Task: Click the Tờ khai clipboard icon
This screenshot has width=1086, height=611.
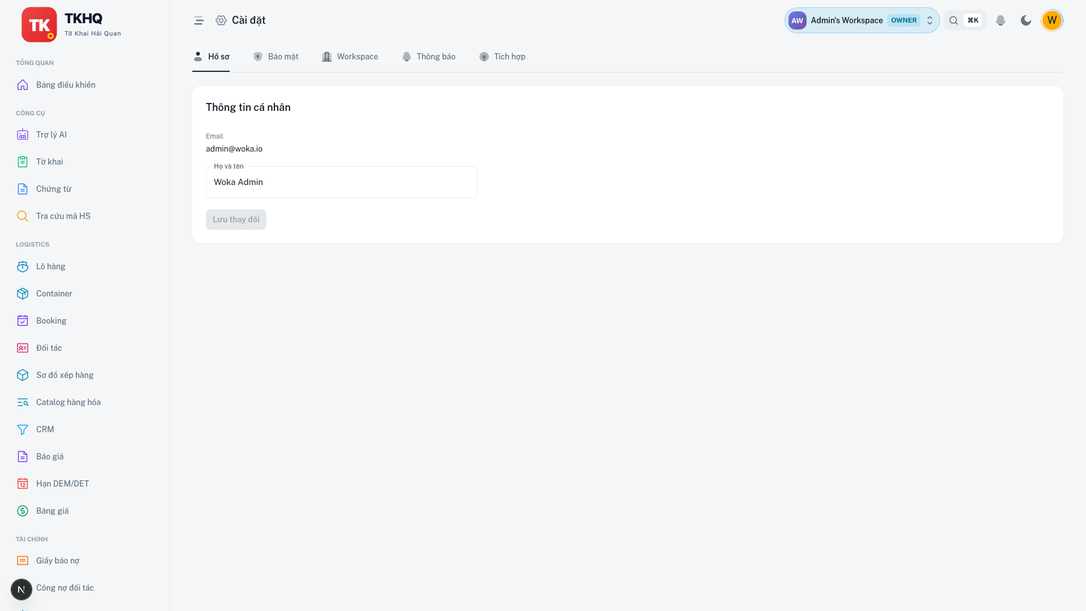Action: click(23, 162)
